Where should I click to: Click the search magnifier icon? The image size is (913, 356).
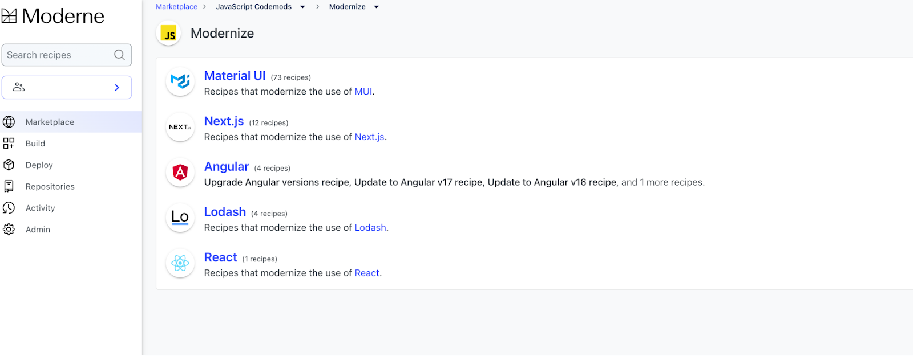119,55
